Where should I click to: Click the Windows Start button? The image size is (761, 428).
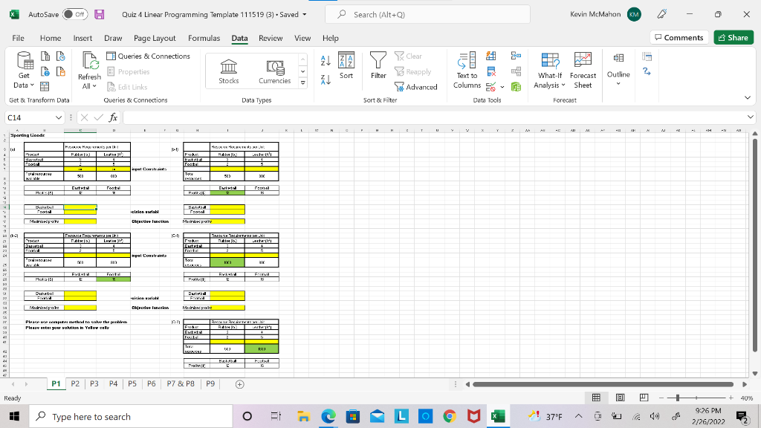14,416
